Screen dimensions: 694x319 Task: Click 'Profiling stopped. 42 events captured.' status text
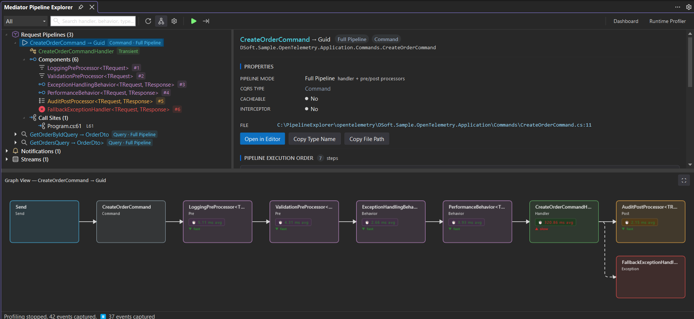pyautogui.click(x=50, y=316)
